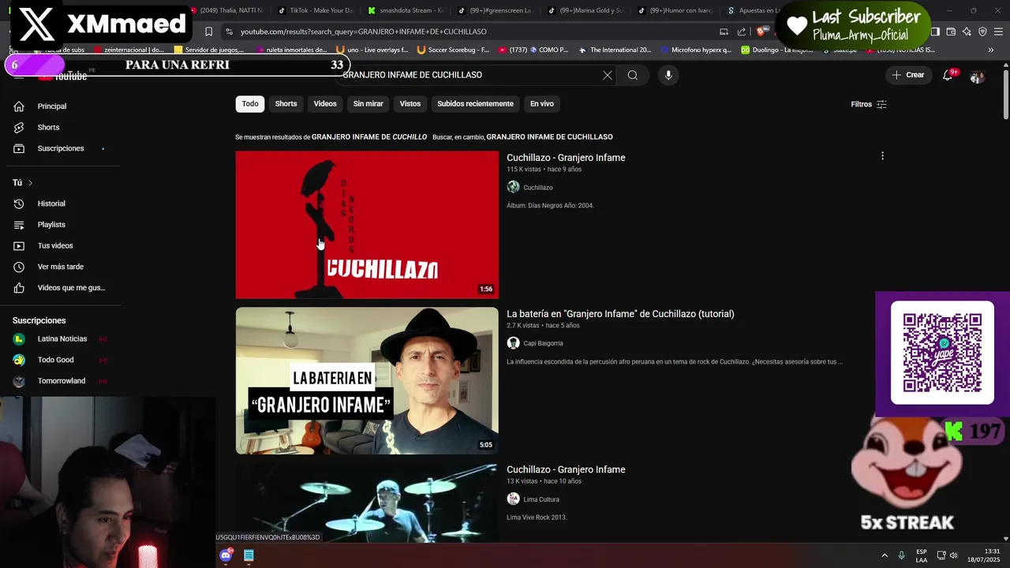Screen dimensions: 1010x568
Task: Open the notepad app on the taskbar
Action: tap(249, 555)
